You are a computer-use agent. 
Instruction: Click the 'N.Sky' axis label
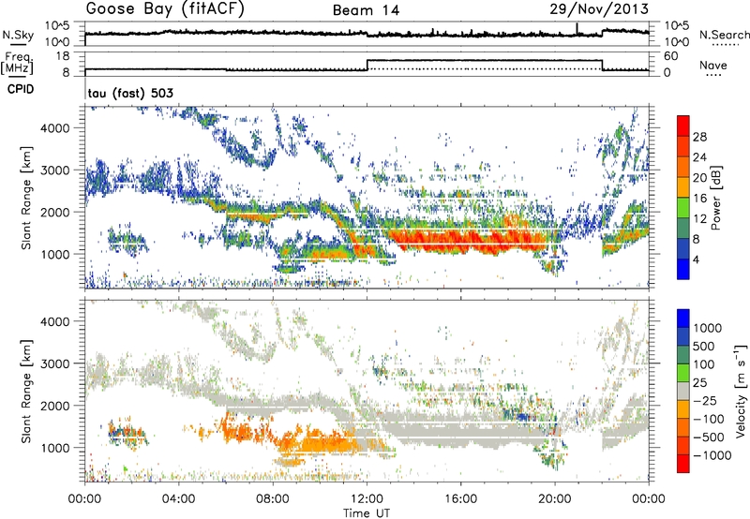(18, 35)
